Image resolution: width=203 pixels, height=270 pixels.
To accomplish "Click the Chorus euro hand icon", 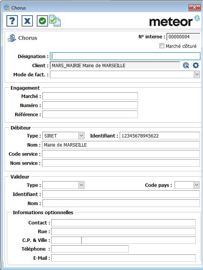I will click(11, 38).
